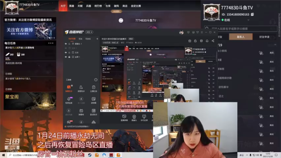Toggle the lock on 摄像头 1 source
The width and height of the screenshot is (281, 158).
click(69, 44)
